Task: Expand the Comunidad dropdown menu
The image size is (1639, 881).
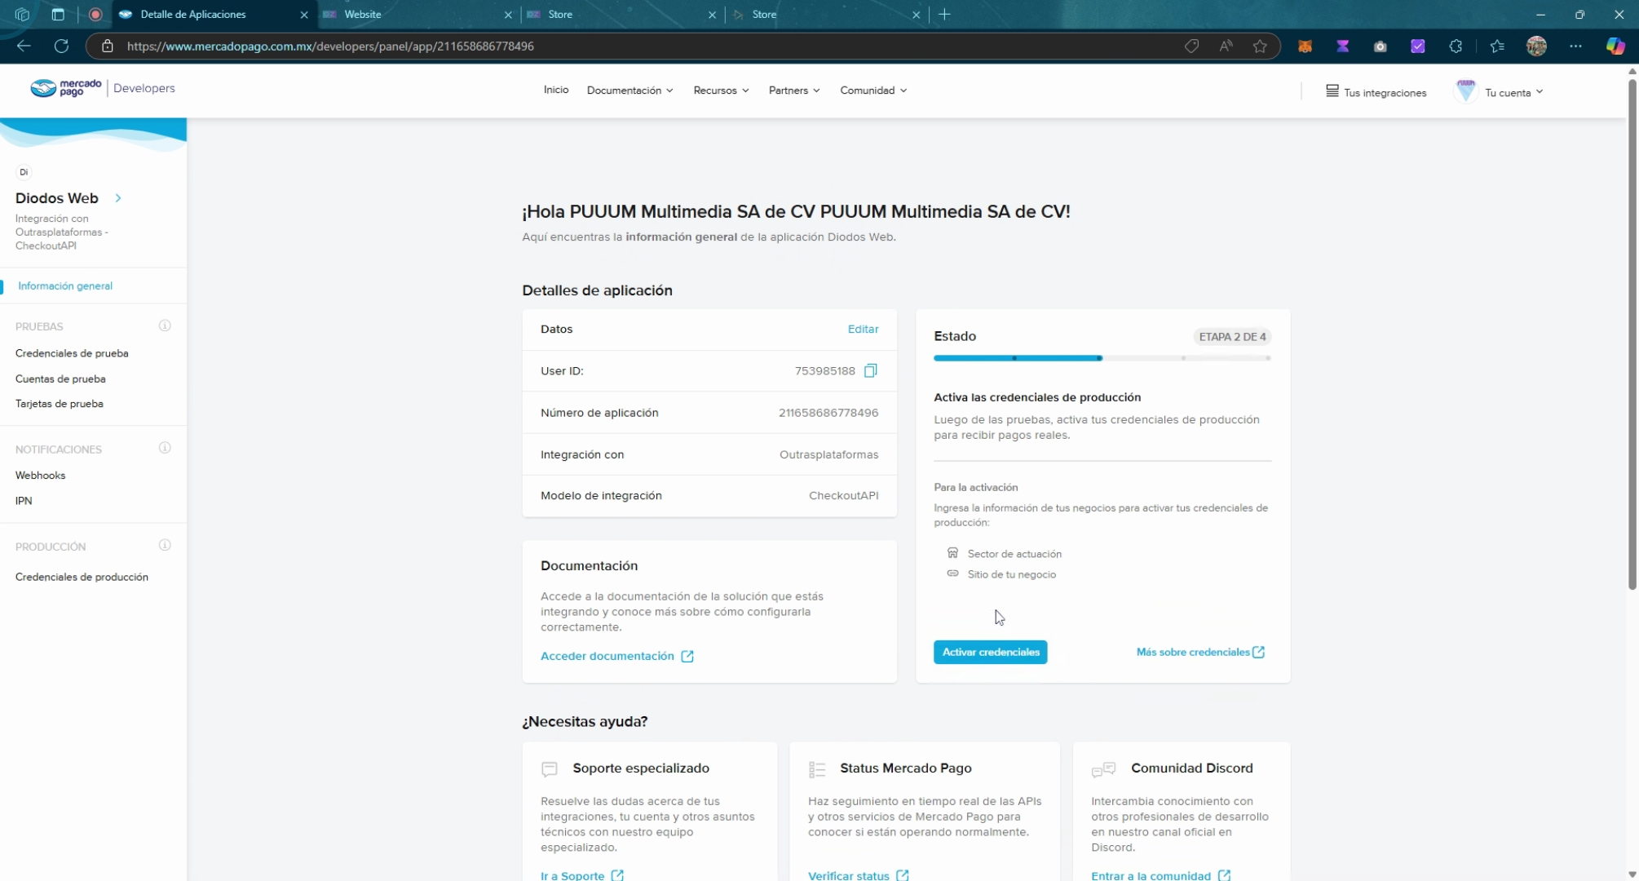Action: [x=873, y=91]
